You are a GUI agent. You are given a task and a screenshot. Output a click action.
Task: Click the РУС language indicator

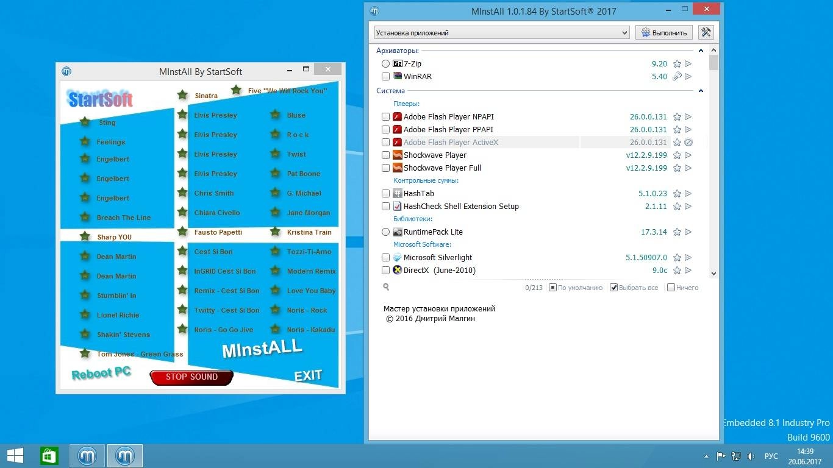coord(771,456)
